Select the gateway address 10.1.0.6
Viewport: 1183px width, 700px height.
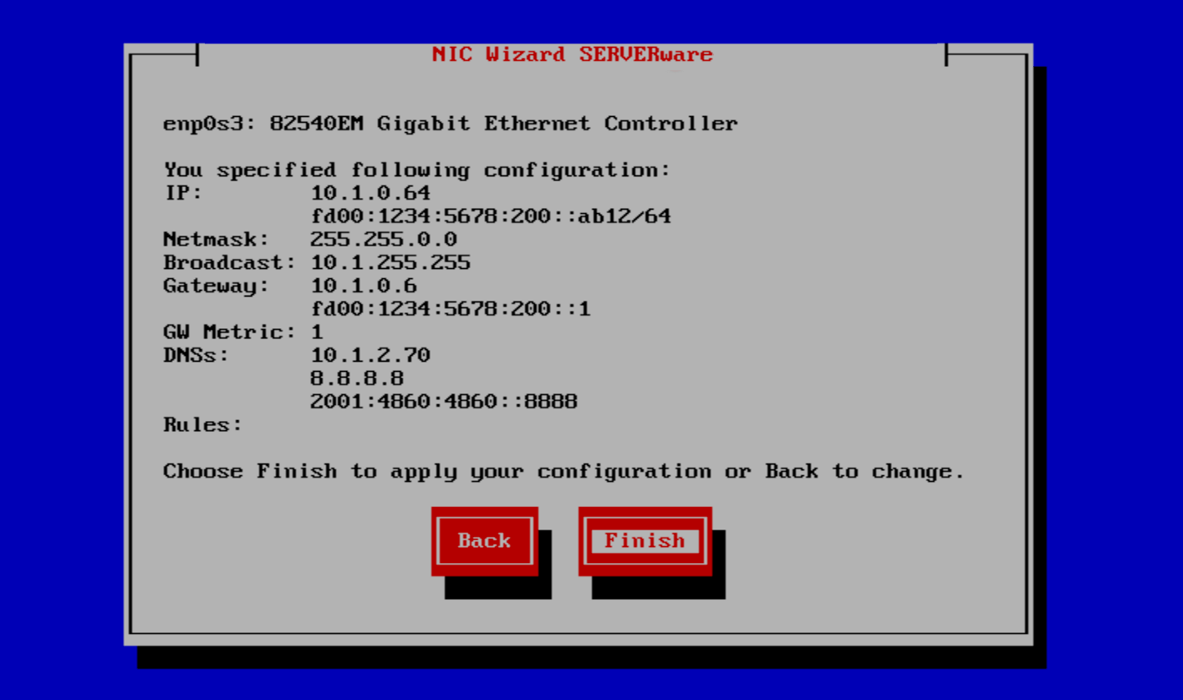[364, 287]
